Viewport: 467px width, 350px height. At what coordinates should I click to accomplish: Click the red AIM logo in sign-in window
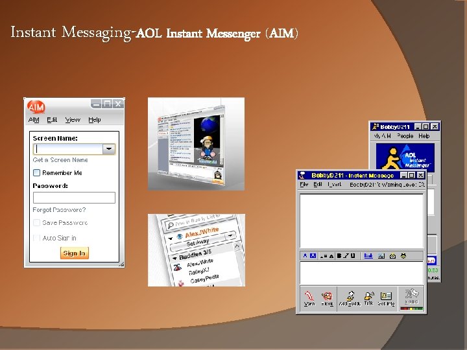pos(36,107)
